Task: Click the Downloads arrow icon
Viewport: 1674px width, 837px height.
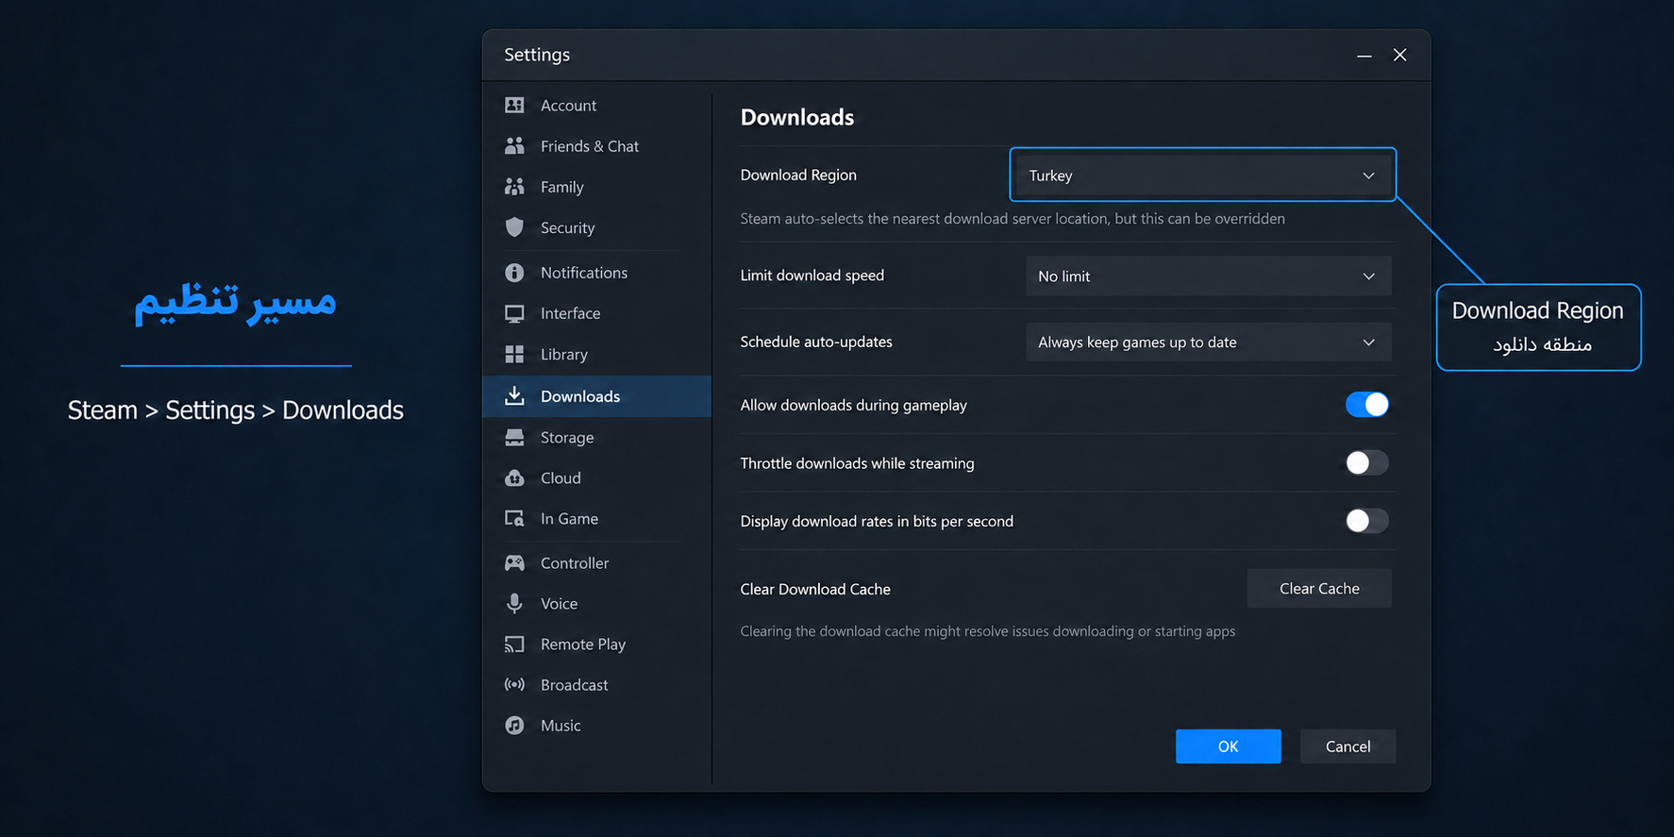Action: coord(514,395)
